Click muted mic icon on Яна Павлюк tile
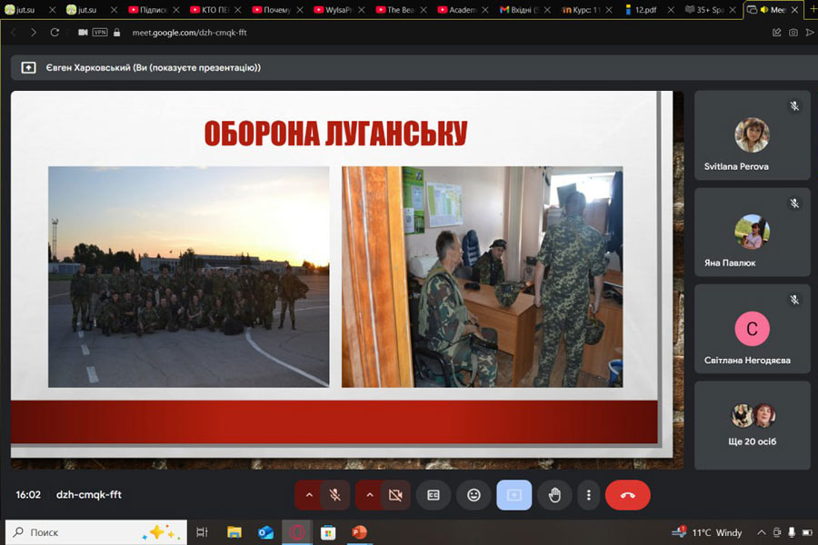The image size is (818, 545). coord(794,203)
